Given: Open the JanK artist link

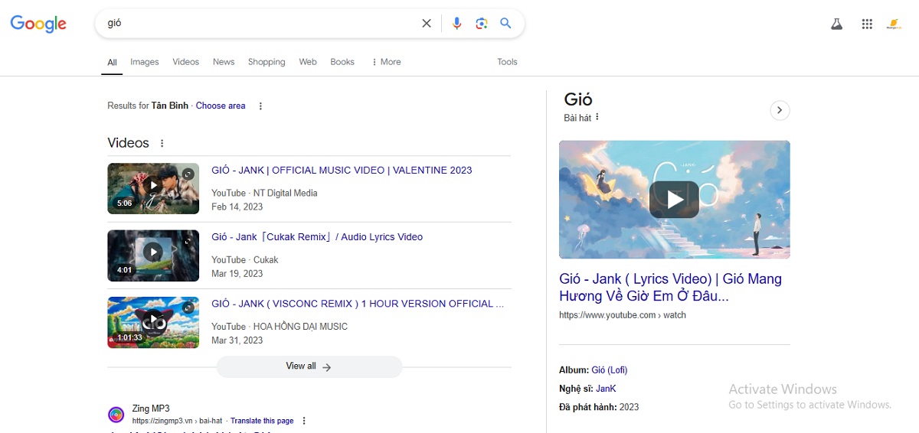Looking at the screenshot, I should pos(606,389).
